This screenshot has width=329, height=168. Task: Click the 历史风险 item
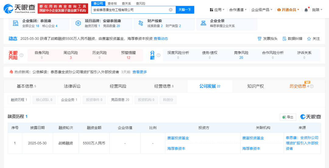(99, 55)
